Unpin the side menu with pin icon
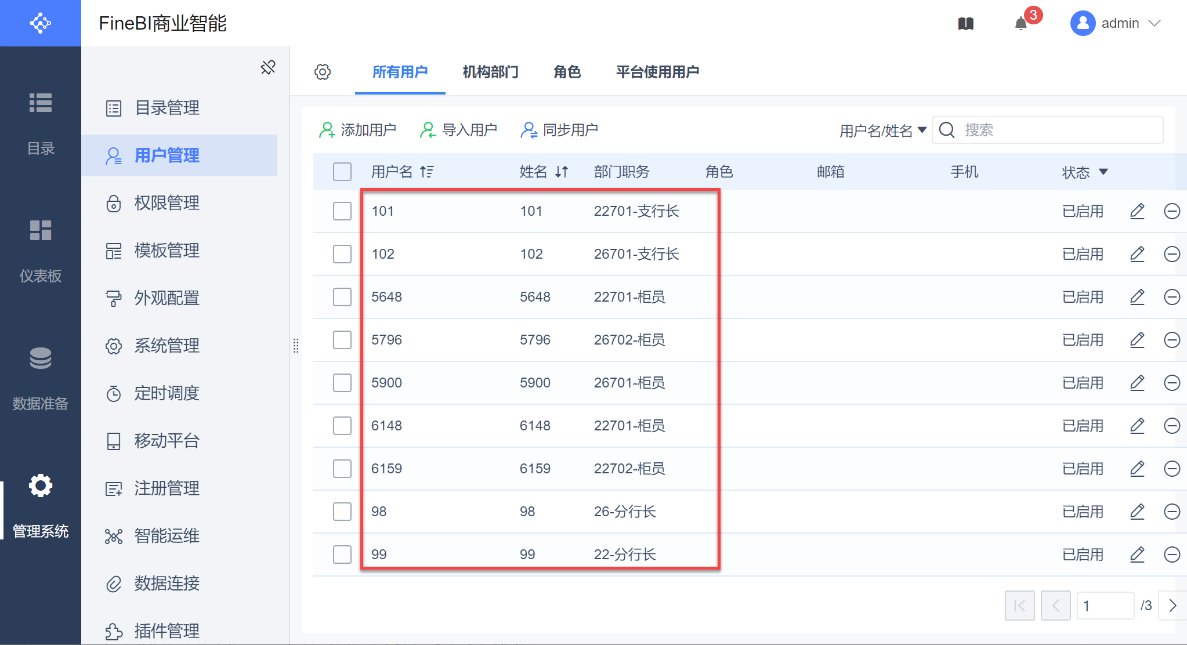Viewport: 1187px width, 645px height. tap(268, 67)
